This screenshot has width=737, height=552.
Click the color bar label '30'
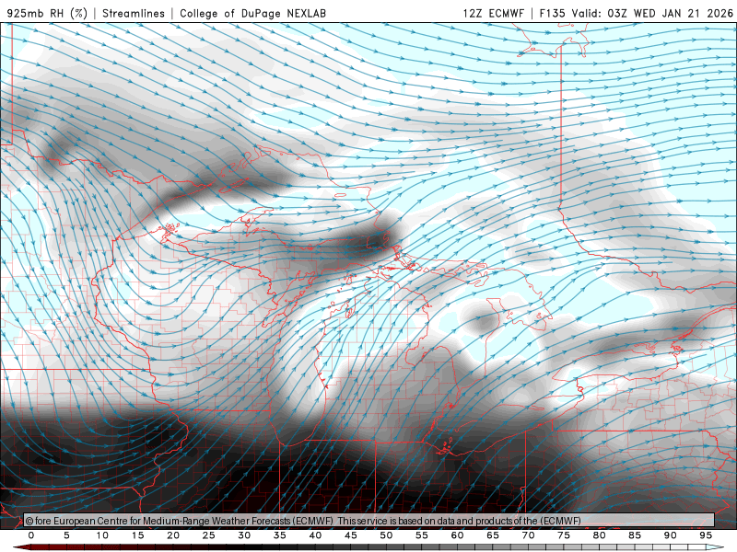click(x=244, y=535)
